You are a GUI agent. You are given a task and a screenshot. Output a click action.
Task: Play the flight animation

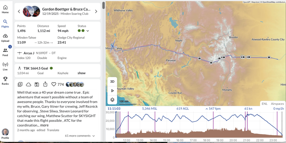[112, 91]
